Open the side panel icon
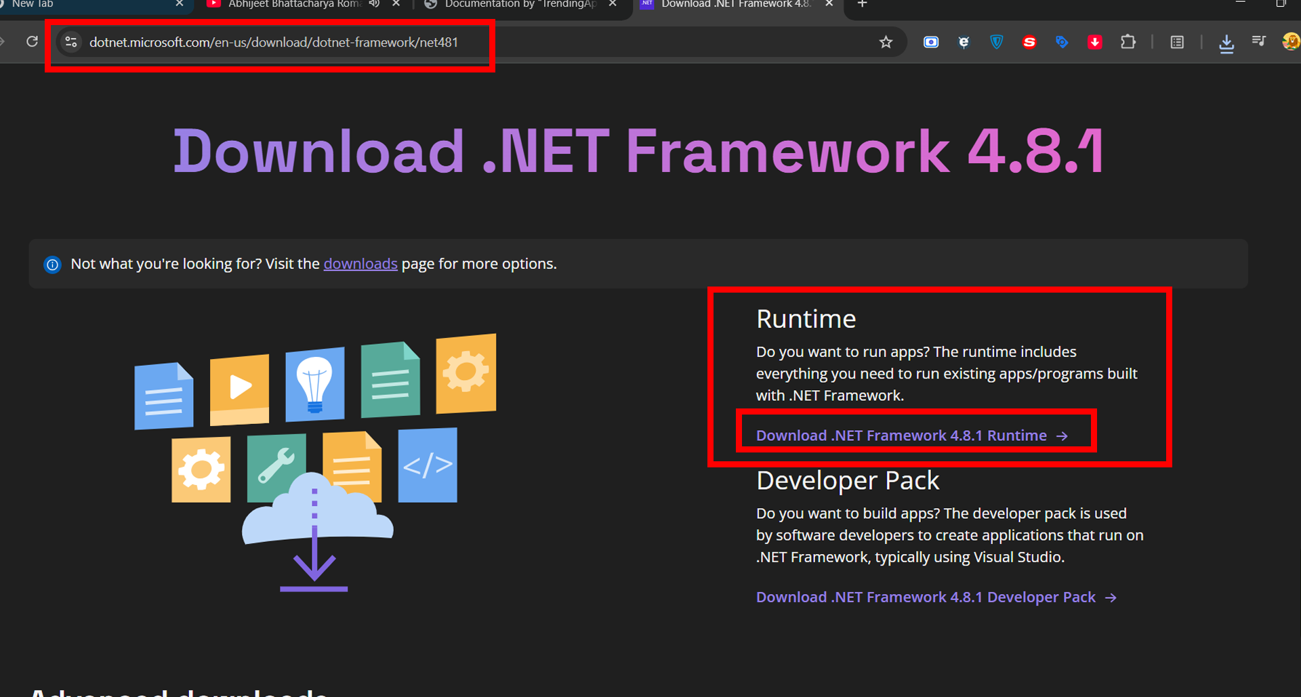1301x697 pixels. coord(1177,43)
